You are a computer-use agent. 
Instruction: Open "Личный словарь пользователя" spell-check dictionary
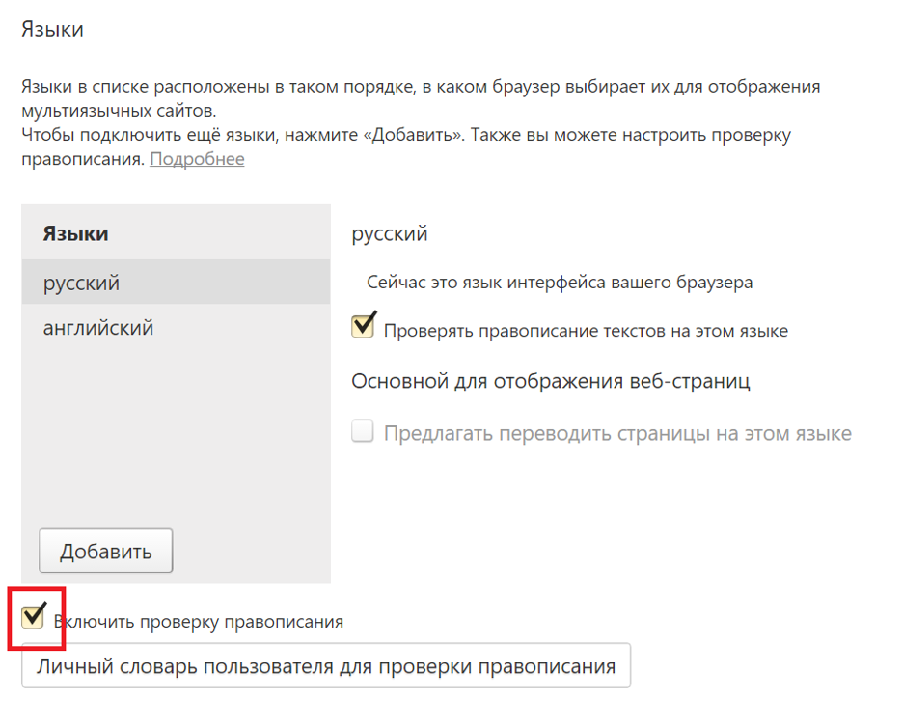[x=326, y=666]
